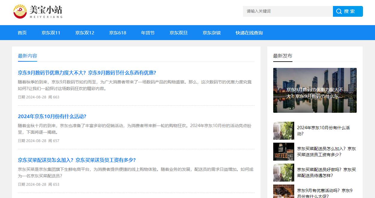Open the COFFEE sign thumbnail in sidebar
This screenshot has height=198, width=375.
click(x=283, y=152)
